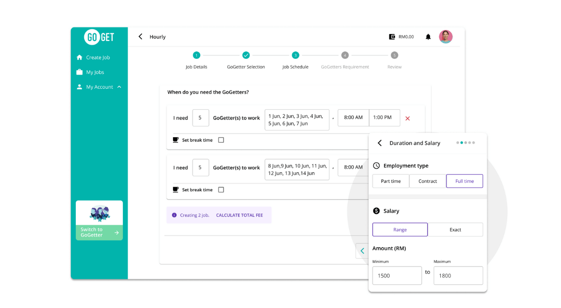Click the teal previous arrow button

362,251
